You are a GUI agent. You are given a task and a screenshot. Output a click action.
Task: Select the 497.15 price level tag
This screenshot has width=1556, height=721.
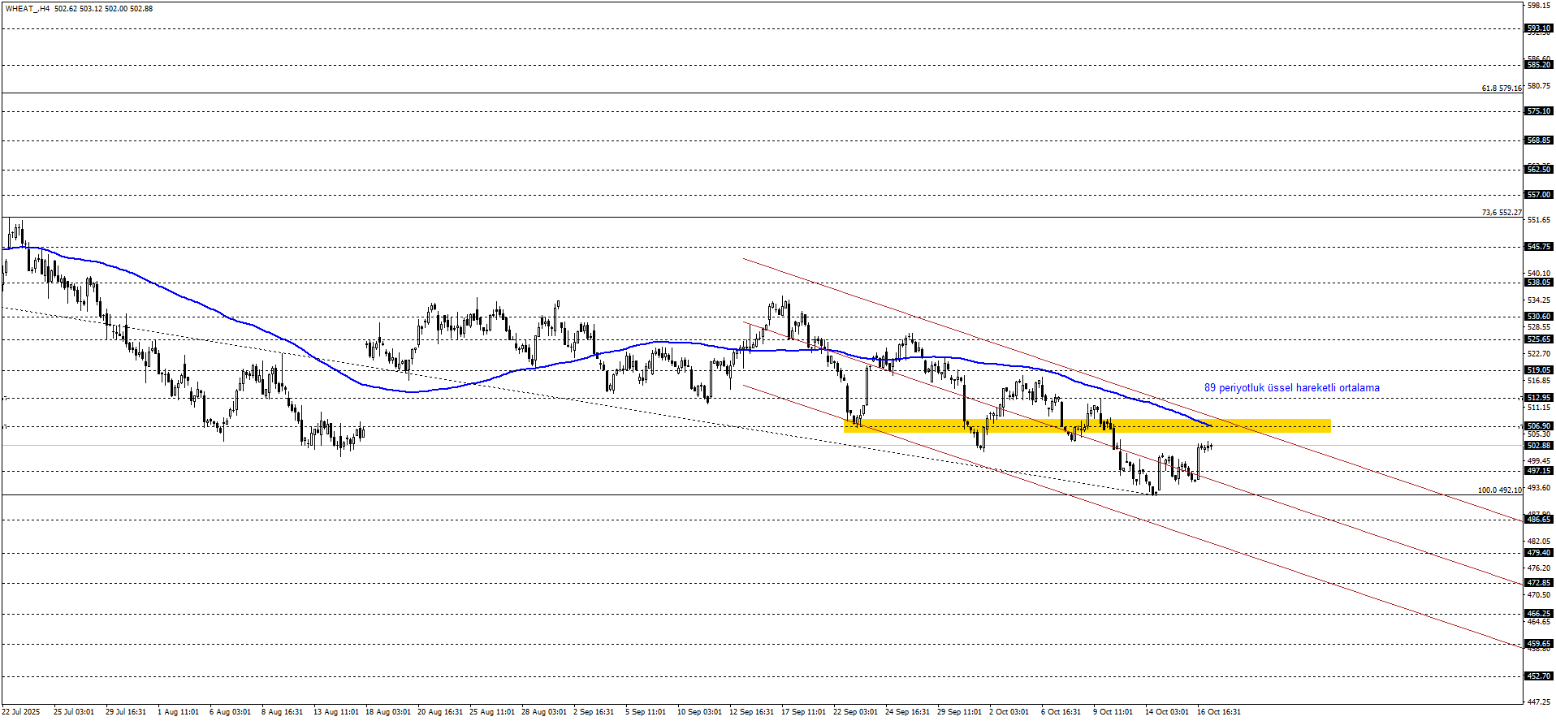coord(1539,471)
